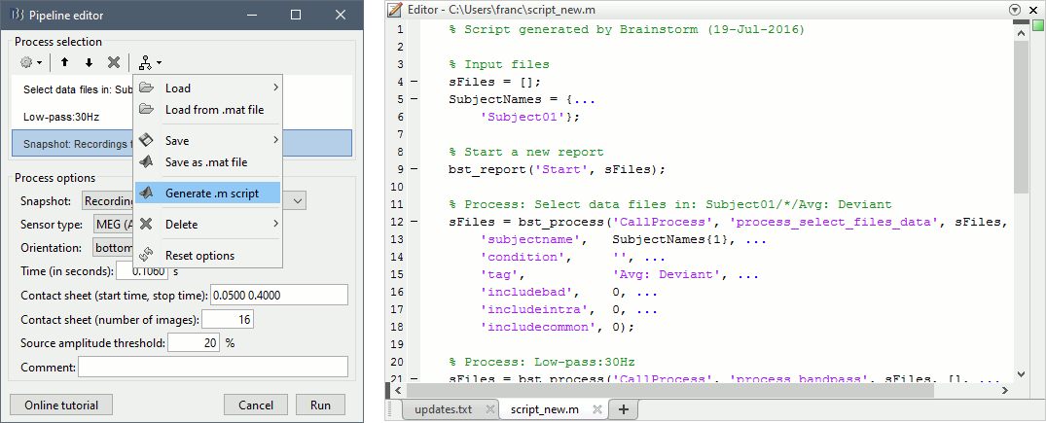Open the gear add-process dropdown
Screen dimensions: 1046x423
[x=31, y=62]
